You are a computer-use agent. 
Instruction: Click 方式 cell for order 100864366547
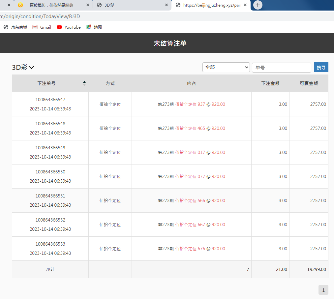(110, 104)
